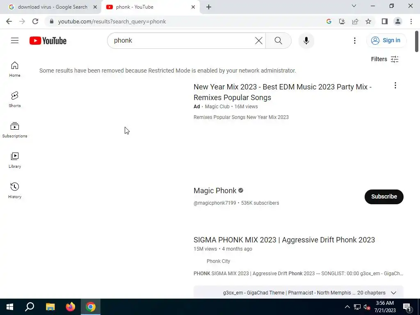Open the Filters options

pos(385,59)
